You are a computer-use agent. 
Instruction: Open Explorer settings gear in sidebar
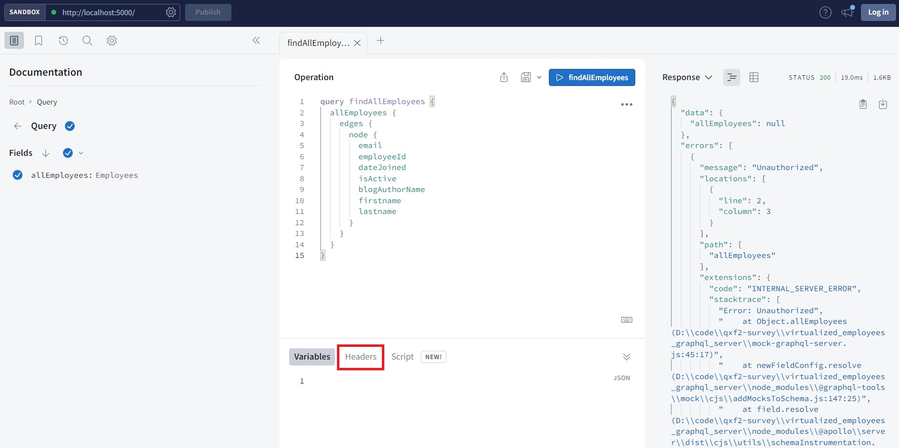coord(112,41)
